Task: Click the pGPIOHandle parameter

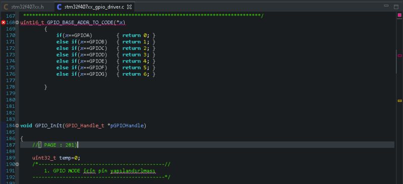Action: click(x=127, y=126)
